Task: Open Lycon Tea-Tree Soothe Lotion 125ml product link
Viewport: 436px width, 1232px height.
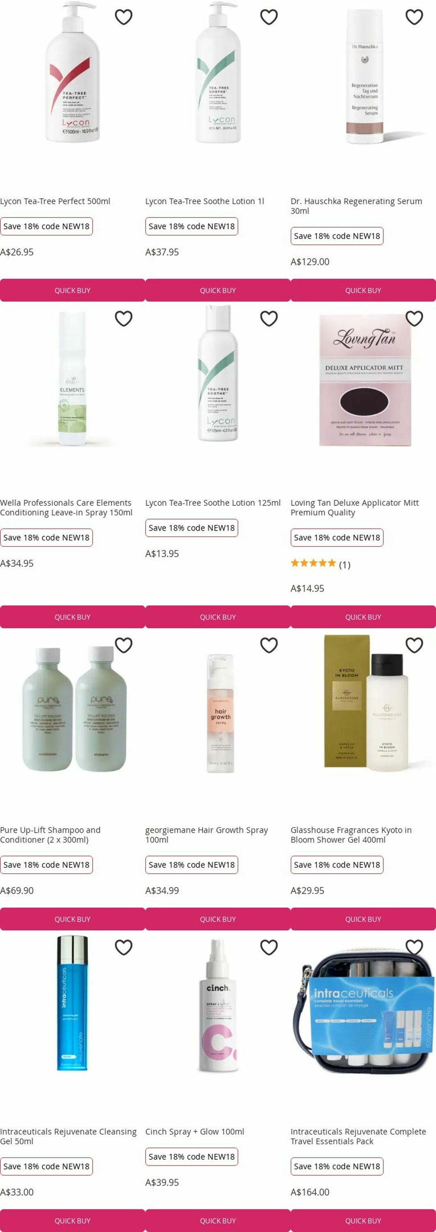Action: [x=213, y=503]
